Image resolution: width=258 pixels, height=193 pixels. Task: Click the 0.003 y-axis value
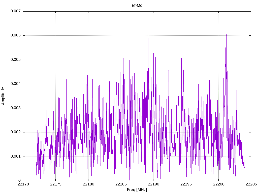[16, 108]
